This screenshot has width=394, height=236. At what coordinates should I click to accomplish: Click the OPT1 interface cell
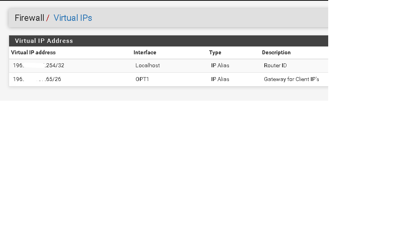(142, 79)
